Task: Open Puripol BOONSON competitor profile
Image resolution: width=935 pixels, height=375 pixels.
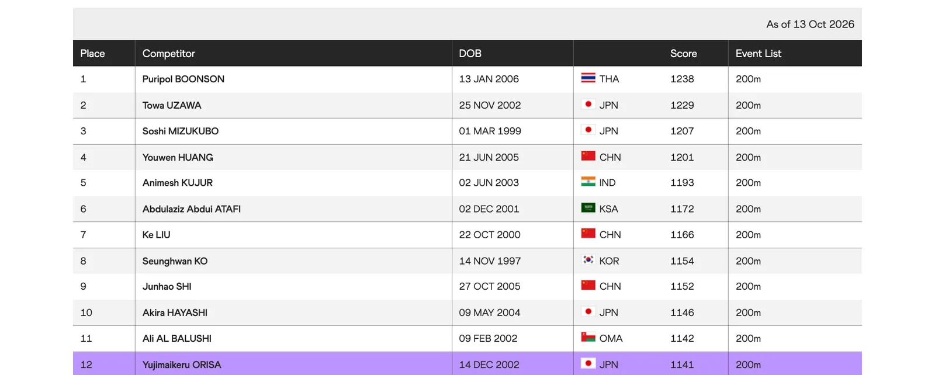Action: click(183, 79)
